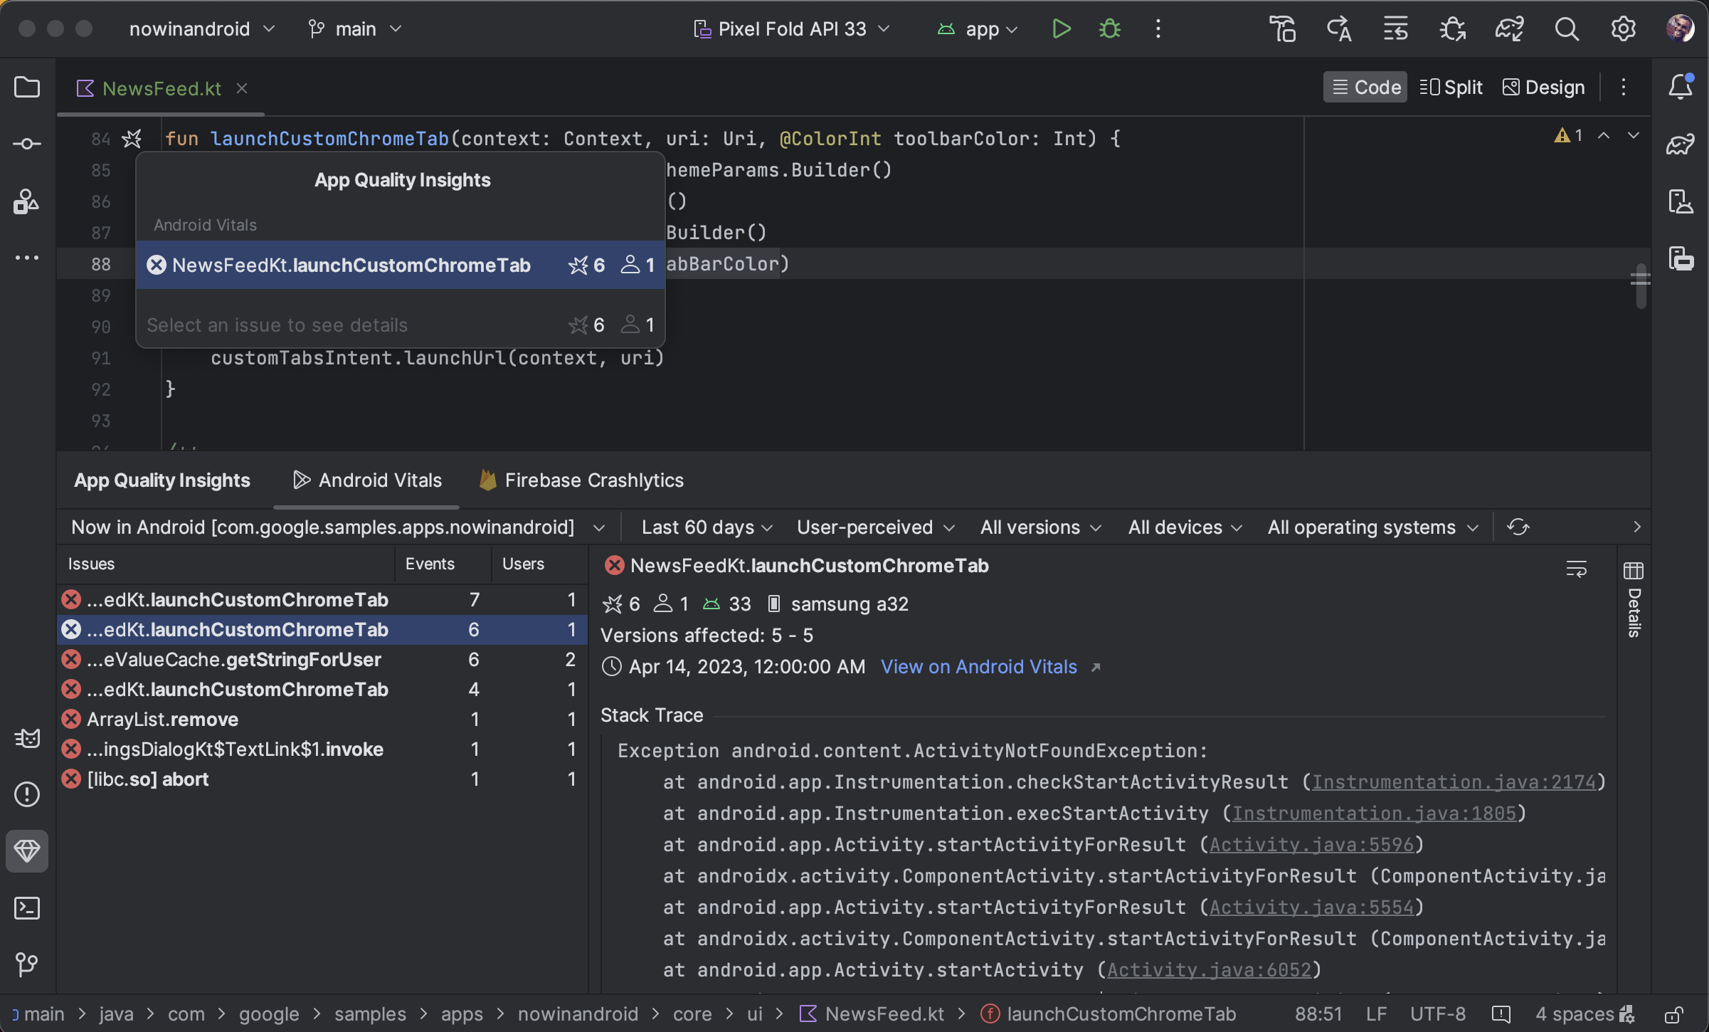Click the App Inspection tool icon
This screenshot has width=1709, height=1032.
point(27,853)
